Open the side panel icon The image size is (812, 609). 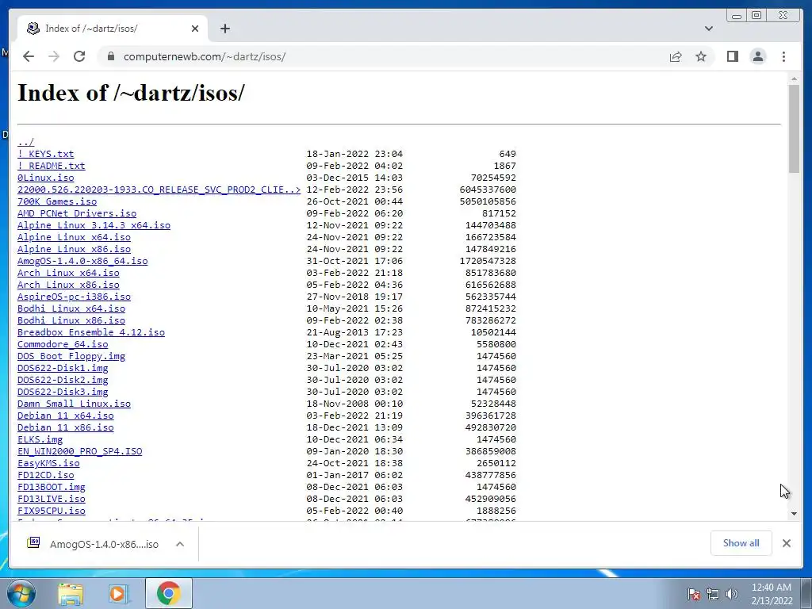pyautogui.click(x=732, y=56)
